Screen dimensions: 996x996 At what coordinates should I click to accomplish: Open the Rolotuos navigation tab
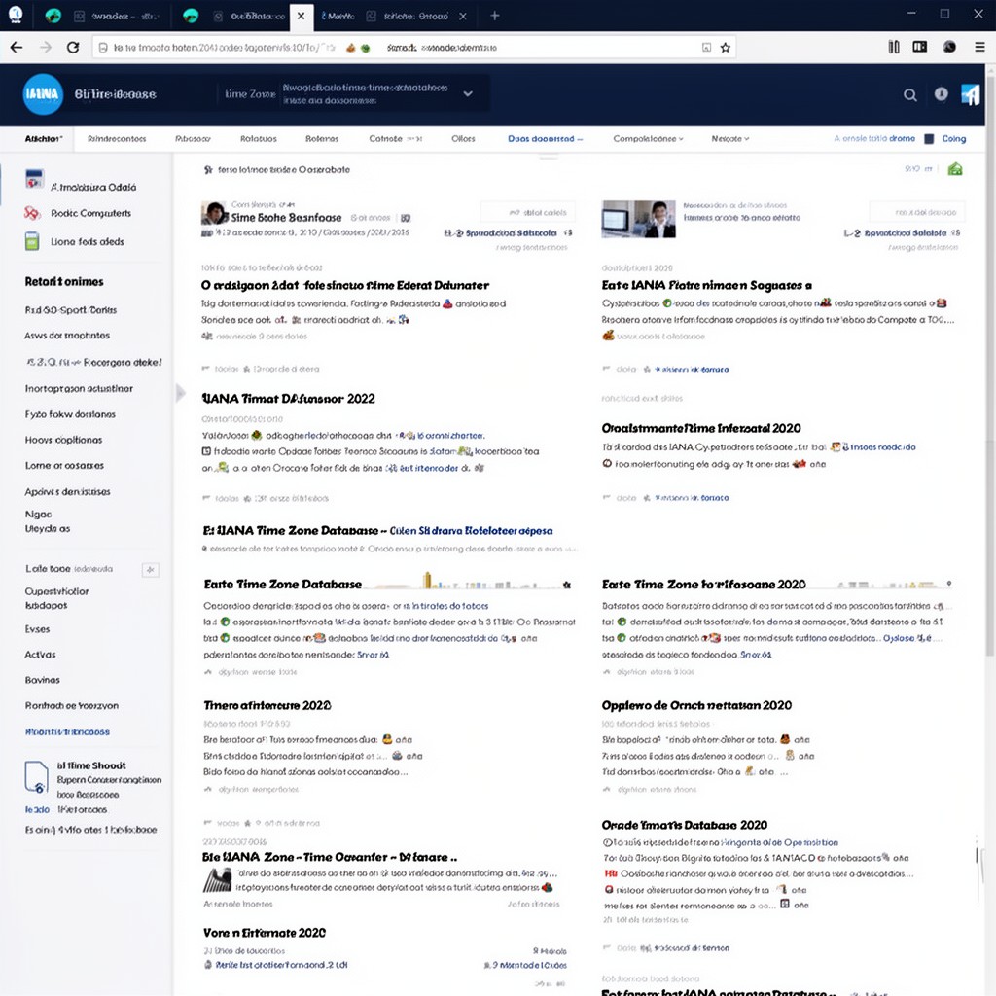(x=259, y=138)
